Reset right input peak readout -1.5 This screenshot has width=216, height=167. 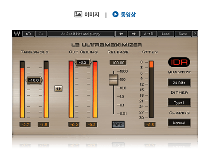[x=43, y=125]
